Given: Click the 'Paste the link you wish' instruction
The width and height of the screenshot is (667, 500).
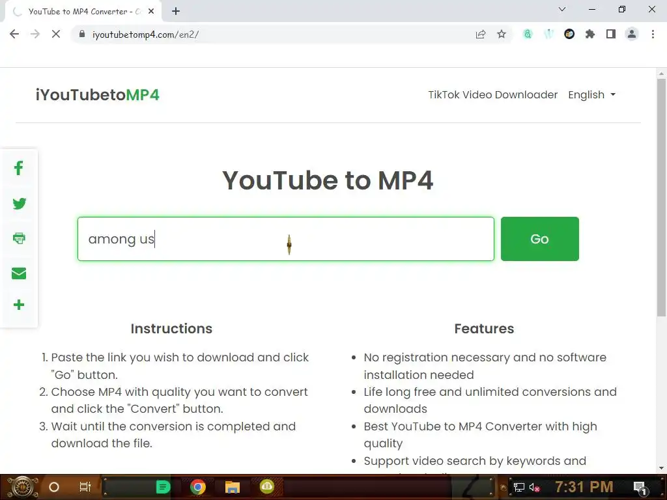Looking at the screenshot, I should tap(180, 366).
